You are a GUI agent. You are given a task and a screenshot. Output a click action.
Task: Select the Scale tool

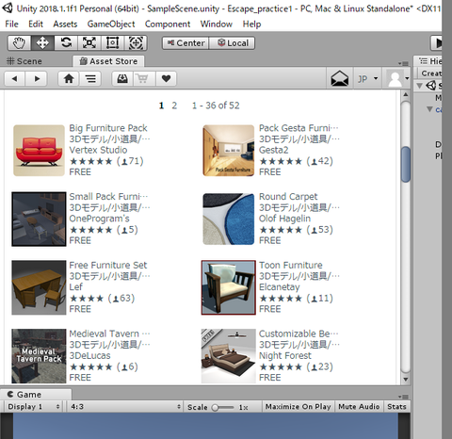pos(89,43)
